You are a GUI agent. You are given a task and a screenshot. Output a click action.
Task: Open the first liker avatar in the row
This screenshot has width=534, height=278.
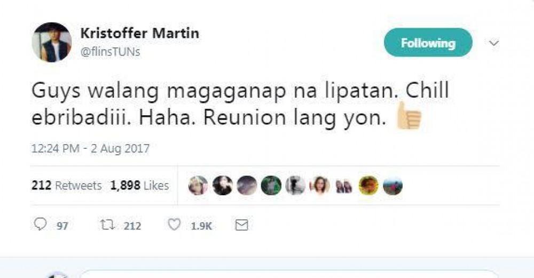coord(198,185)
